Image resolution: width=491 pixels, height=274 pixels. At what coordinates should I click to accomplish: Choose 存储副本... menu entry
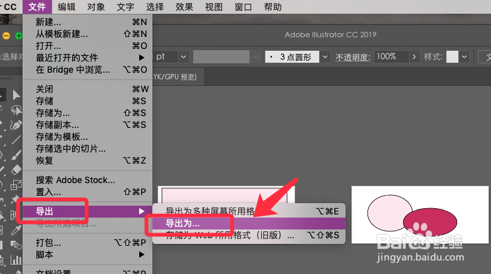tap(87, 125)
